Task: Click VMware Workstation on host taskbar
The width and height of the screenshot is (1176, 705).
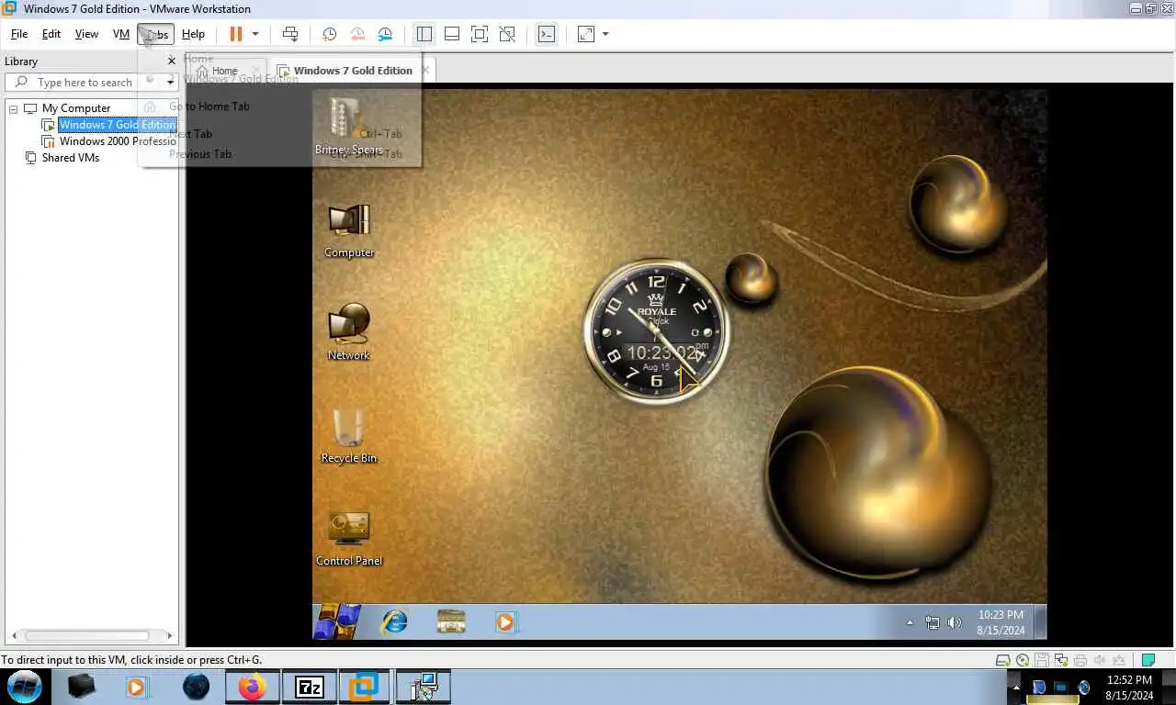Action: pos(365,686)
